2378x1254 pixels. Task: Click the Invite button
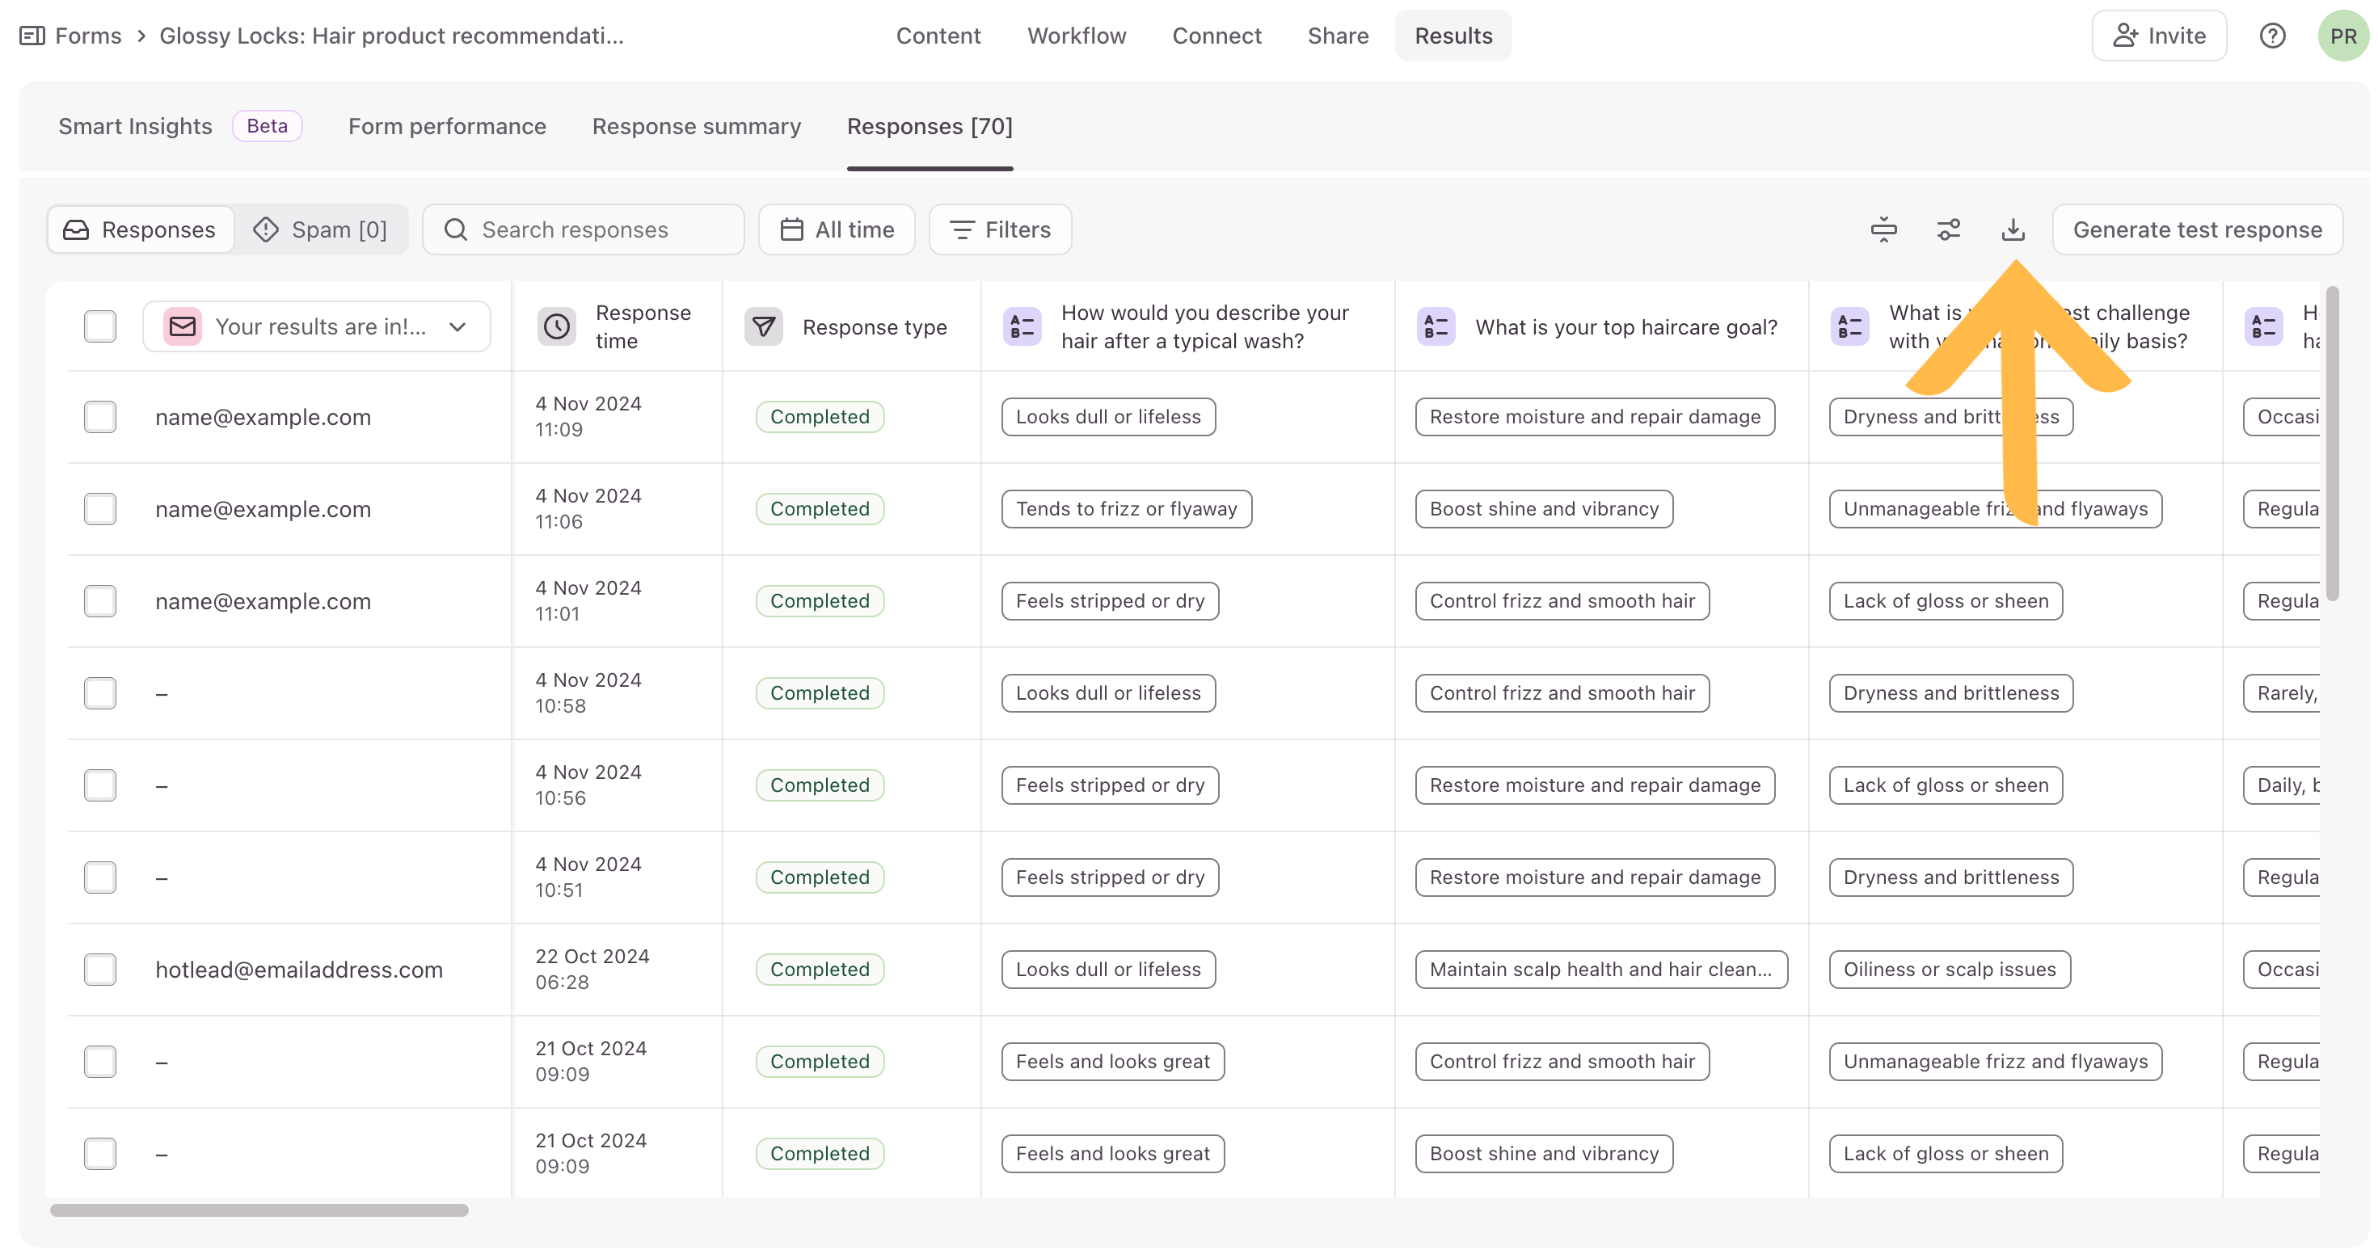coord(2159,36)
